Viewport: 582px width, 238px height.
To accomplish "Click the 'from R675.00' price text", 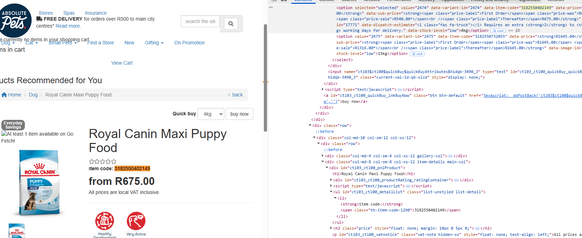I will tap(121, 181).
